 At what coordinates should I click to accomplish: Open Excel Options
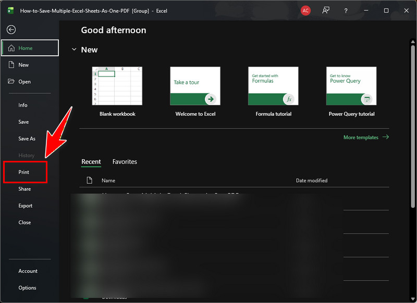coord(27,287)
